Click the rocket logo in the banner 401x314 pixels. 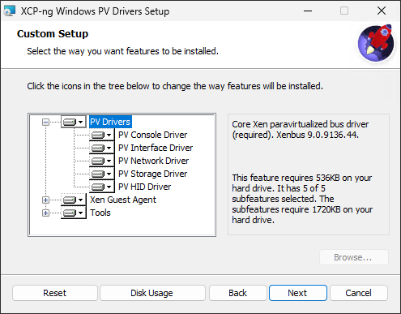(x=376, y=43)
